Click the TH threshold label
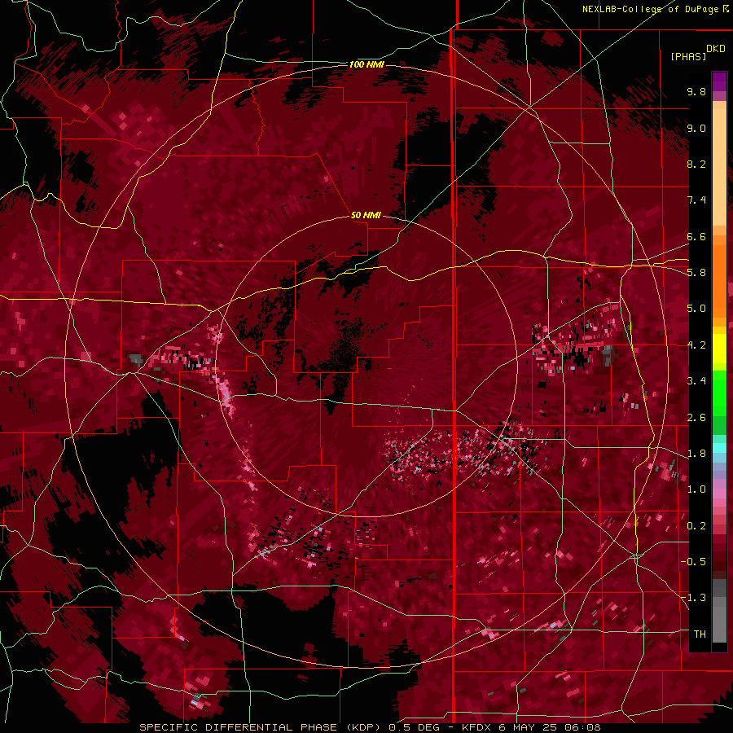Screen dimensions: 733x733 [x=700, y=634]
